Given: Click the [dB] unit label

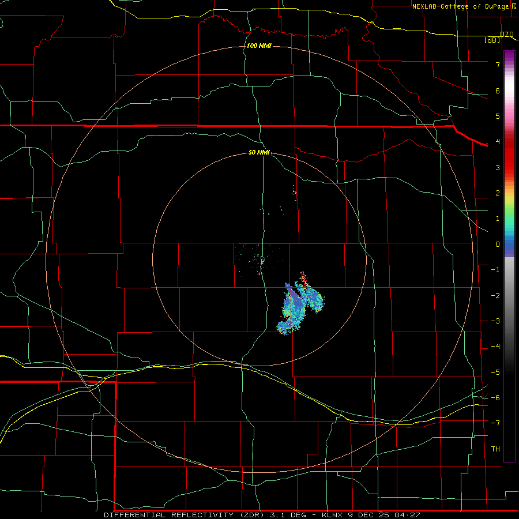Looking at the screenshot, I should 492,40.
